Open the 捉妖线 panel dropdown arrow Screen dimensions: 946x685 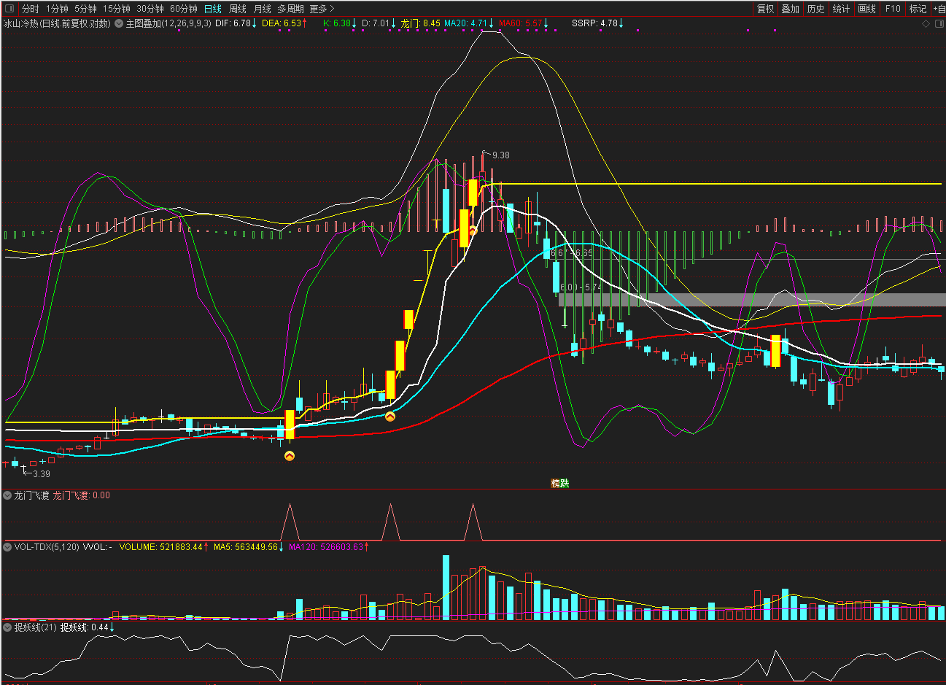point(8,627)
